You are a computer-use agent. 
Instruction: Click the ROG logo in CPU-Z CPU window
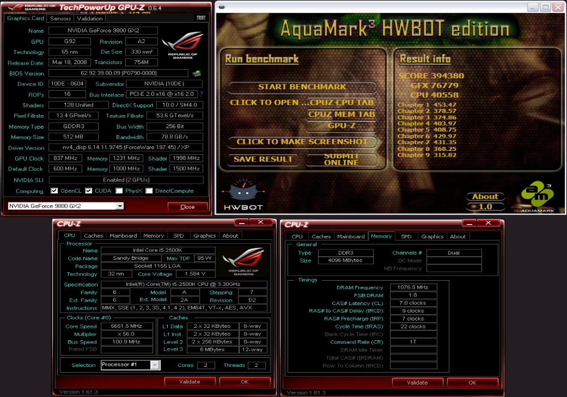(x=243, y=261)
